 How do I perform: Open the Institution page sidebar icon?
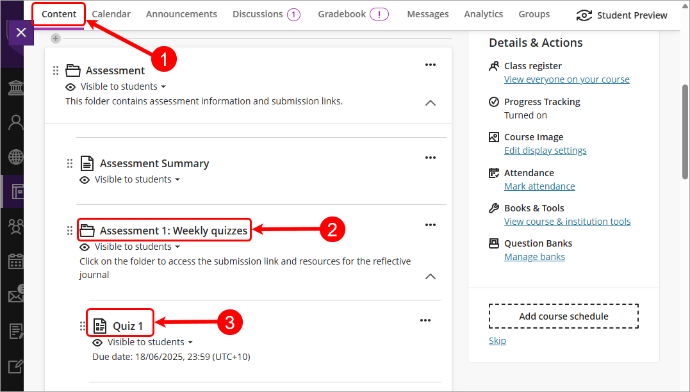pyautogui.click(x=16, y=87)
